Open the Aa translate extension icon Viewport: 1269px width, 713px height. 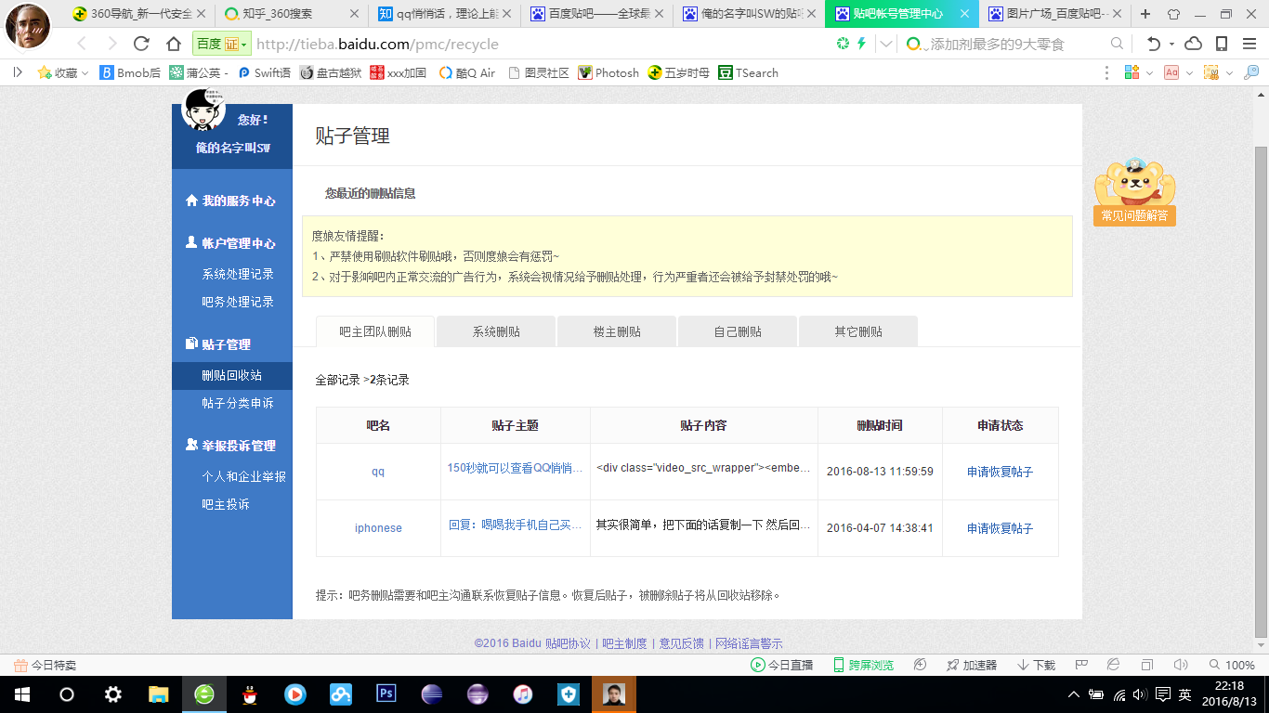1171,72
